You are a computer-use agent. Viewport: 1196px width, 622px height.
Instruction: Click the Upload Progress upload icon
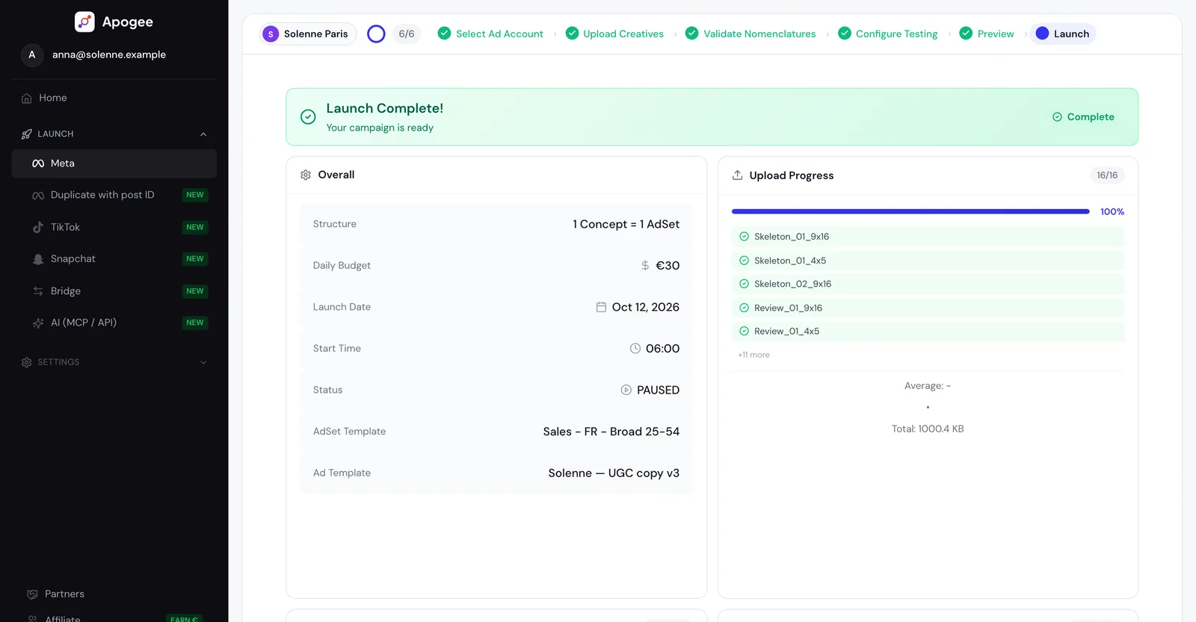click(738, 175)
